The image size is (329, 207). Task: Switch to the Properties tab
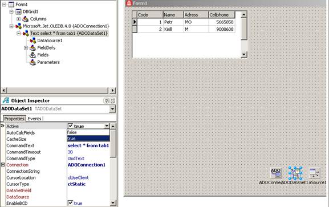pos(14,119)
